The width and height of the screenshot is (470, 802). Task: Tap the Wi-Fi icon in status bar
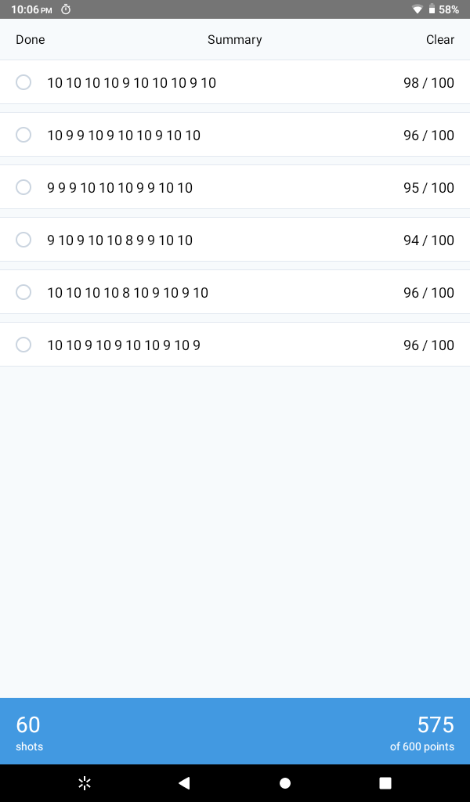[x=418, y=9]
